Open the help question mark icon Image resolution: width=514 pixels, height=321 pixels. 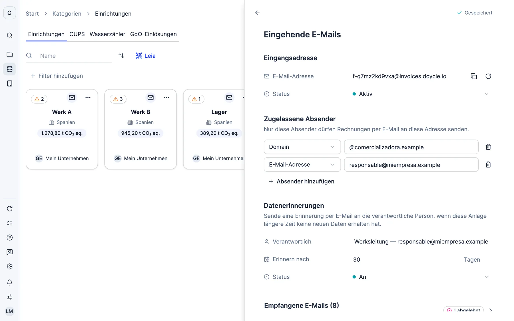pos(9,237)
